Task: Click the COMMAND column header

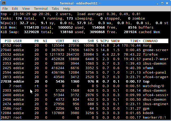Action: [150, 41]
